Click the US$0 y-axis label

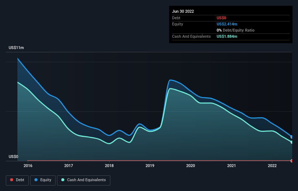[13, 157]
